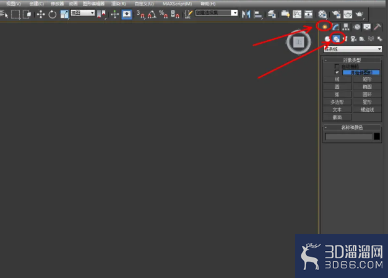The height and width of the screenshot is (278, 388).
Task: Open the 渲染(R) menu
Action: (119, 4)
